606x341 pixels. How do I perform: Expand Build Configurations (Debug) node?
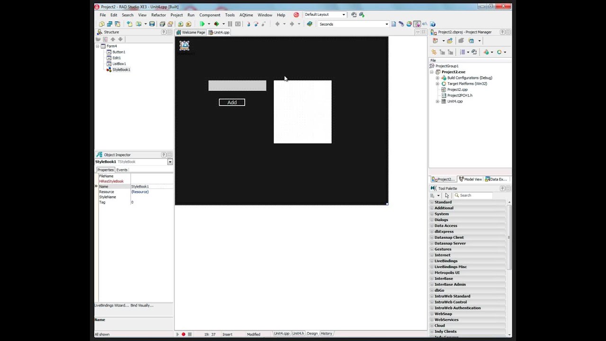[437, 78]
